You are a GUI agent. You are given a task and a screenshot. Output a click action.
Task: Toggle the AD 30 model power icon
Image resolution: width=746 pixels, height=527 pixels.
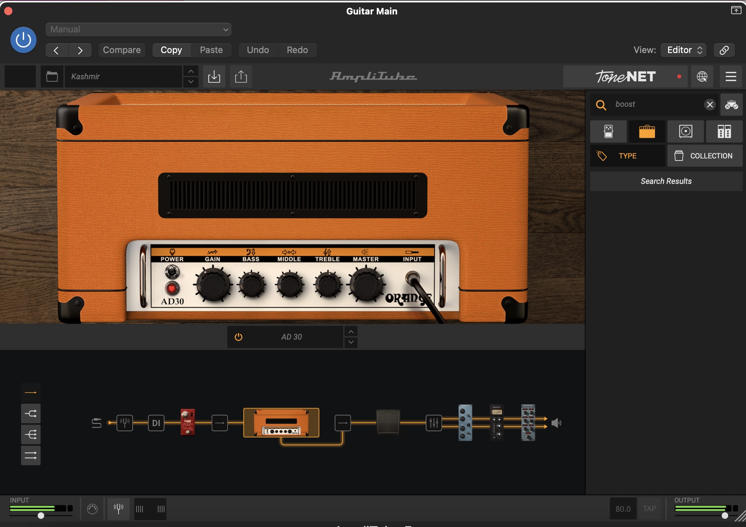239,337
